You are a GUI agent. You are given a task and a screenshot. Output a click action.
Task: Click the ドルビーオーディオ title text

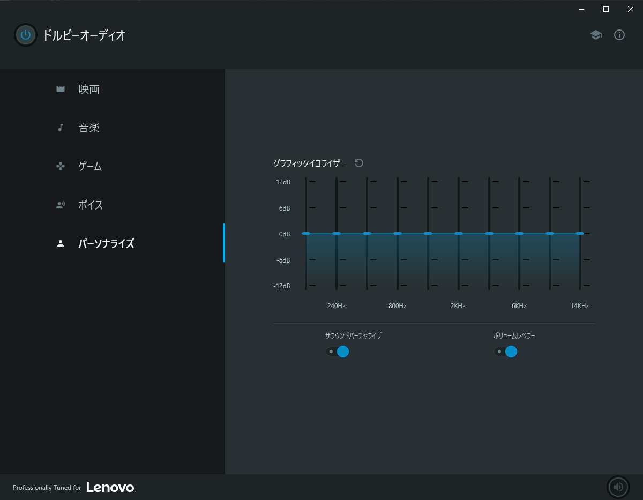[x=84, y=35]
